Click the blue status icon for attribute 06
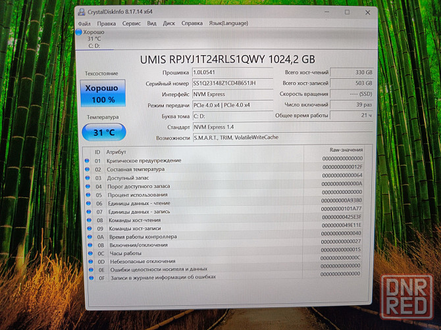The width and height of the screenshot is (441, 330). click(89, 203)
